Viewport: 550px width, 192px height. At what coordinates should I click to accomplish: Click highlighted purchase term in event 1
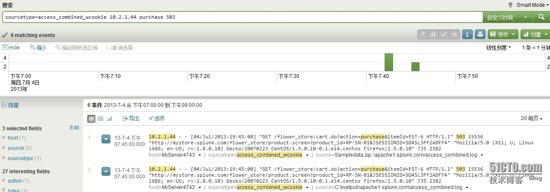(373, 136)
